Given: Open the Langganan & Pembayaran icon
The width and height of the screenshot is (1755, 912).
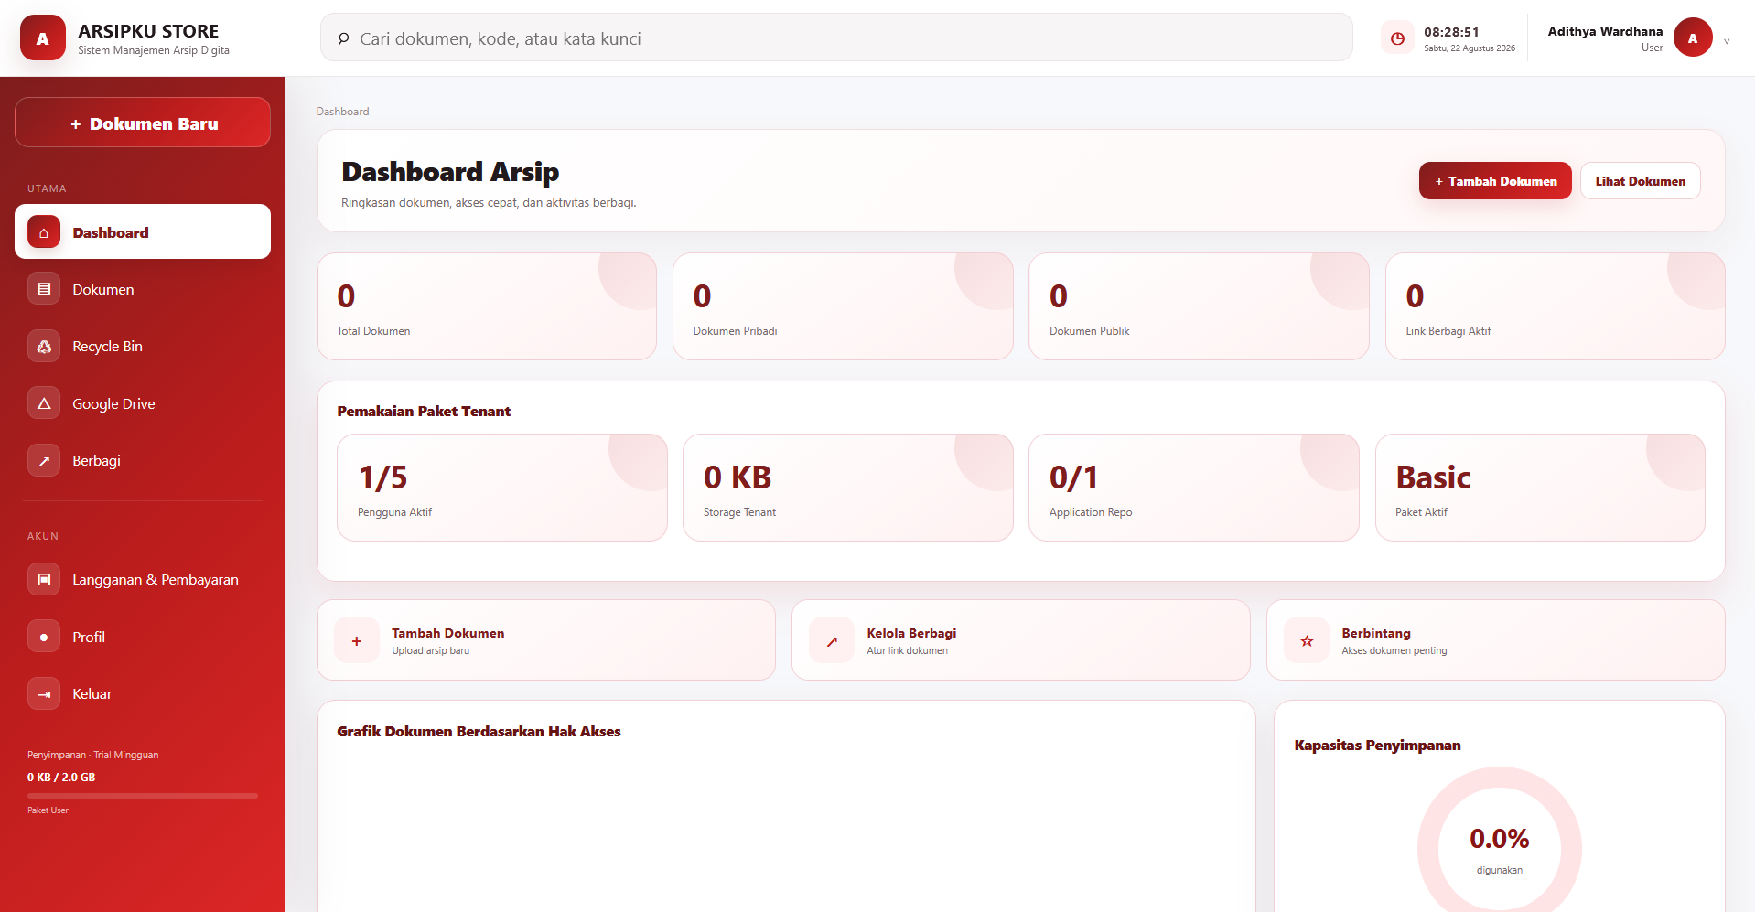Looking at the screenshot, I should pyautogui.click(x=44, y=580).
